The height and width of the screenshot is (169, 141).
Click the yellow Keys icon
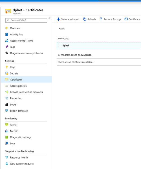coord(7,67)
